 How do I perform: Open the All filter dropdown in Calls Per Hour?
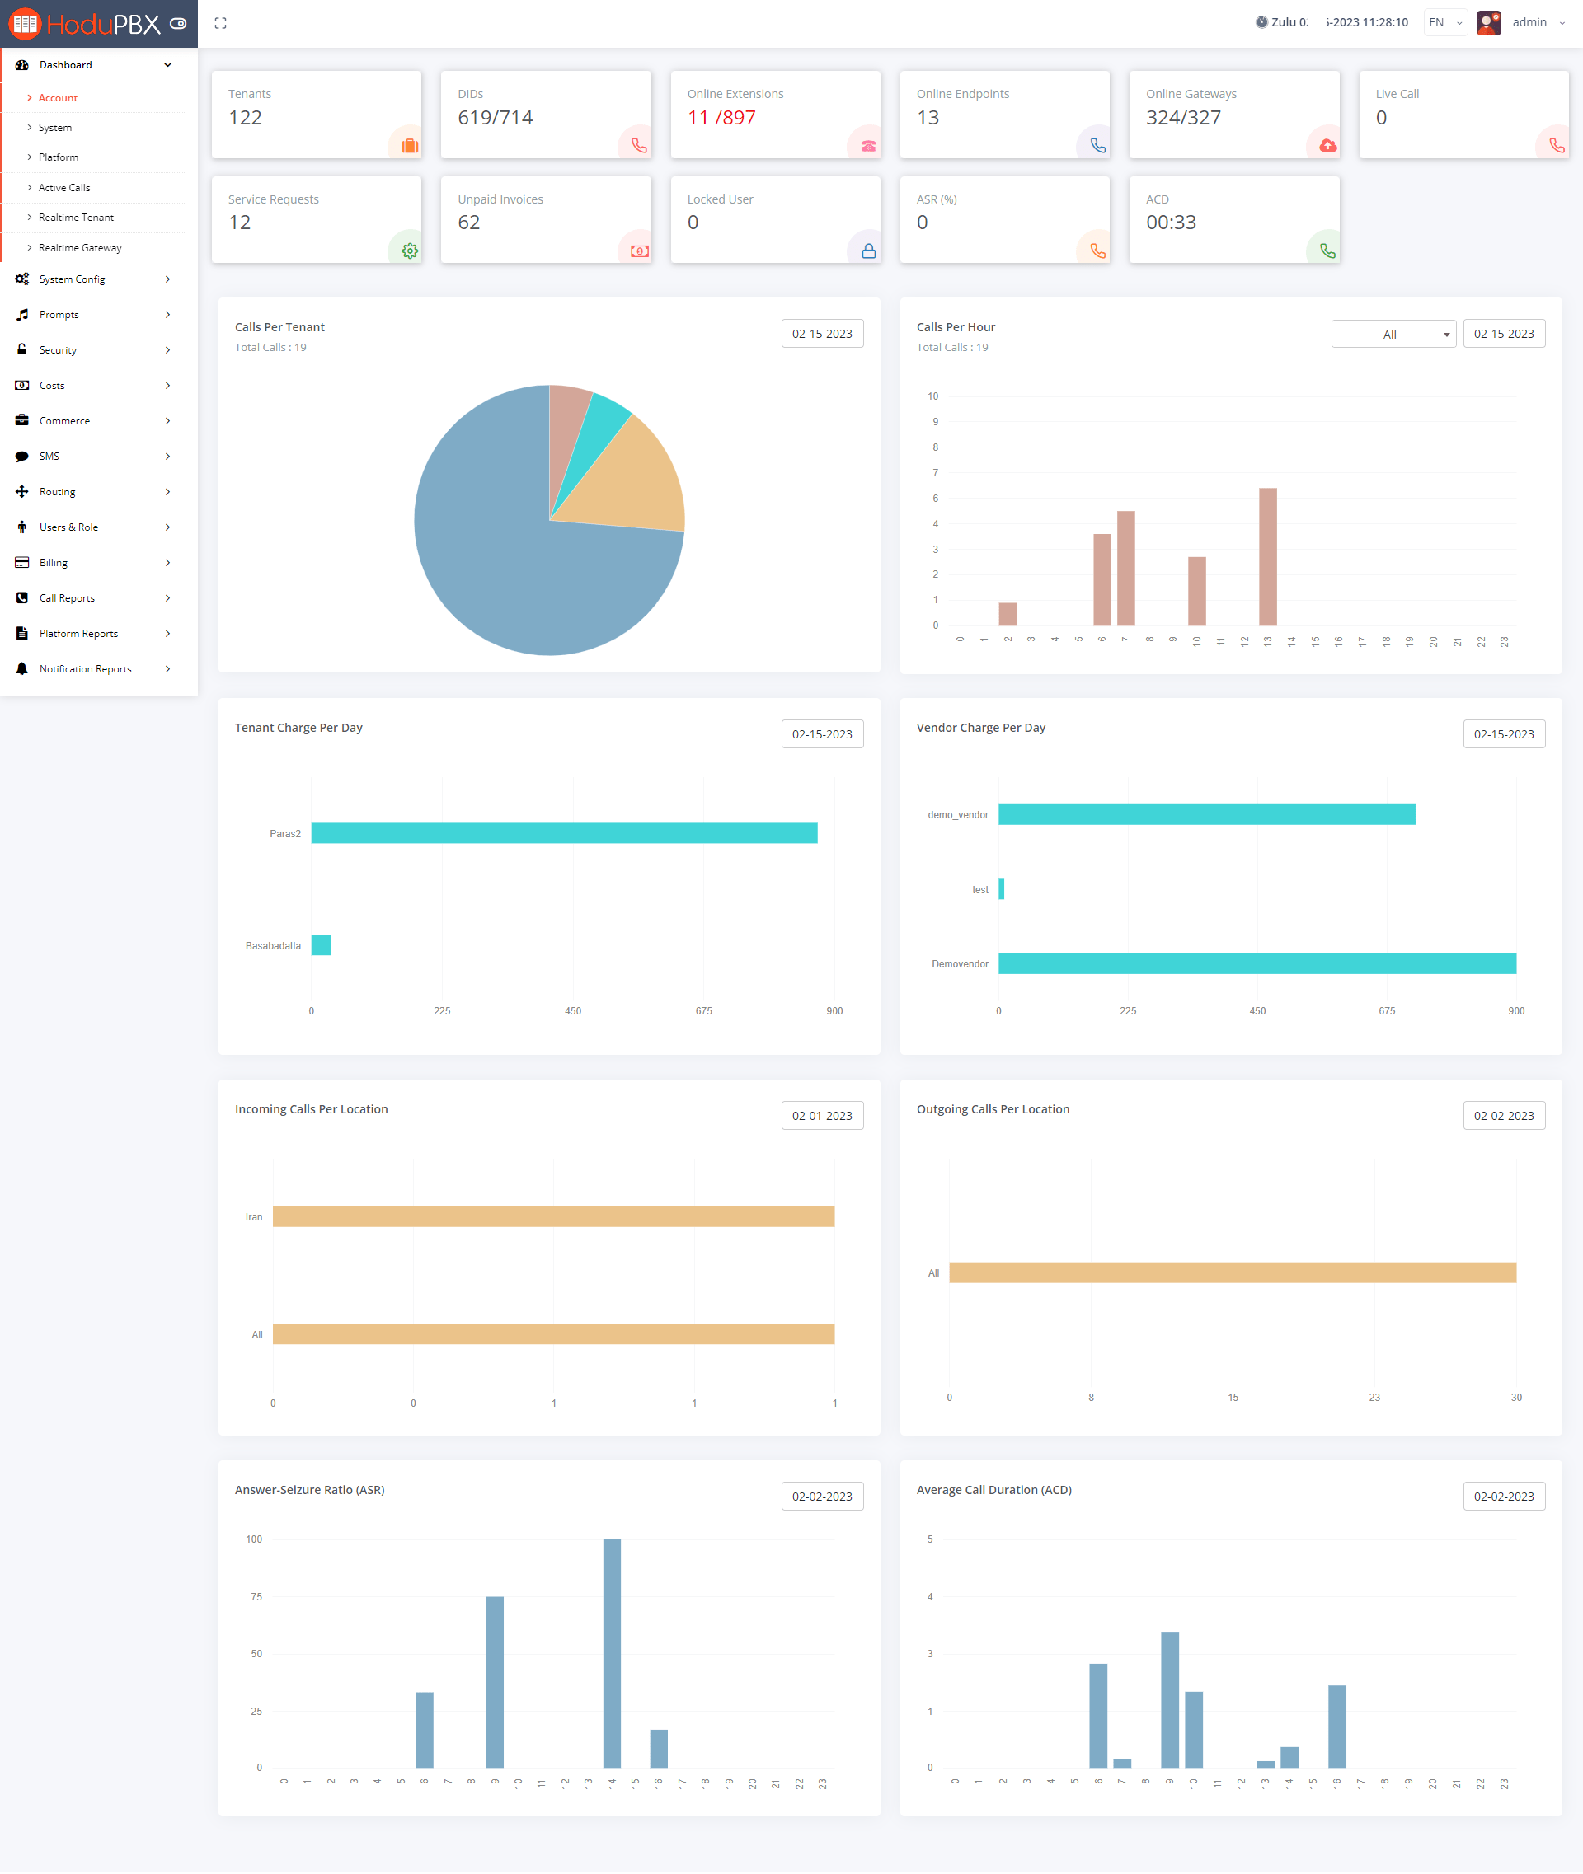pyautogui.click(x=1393, y=333)
